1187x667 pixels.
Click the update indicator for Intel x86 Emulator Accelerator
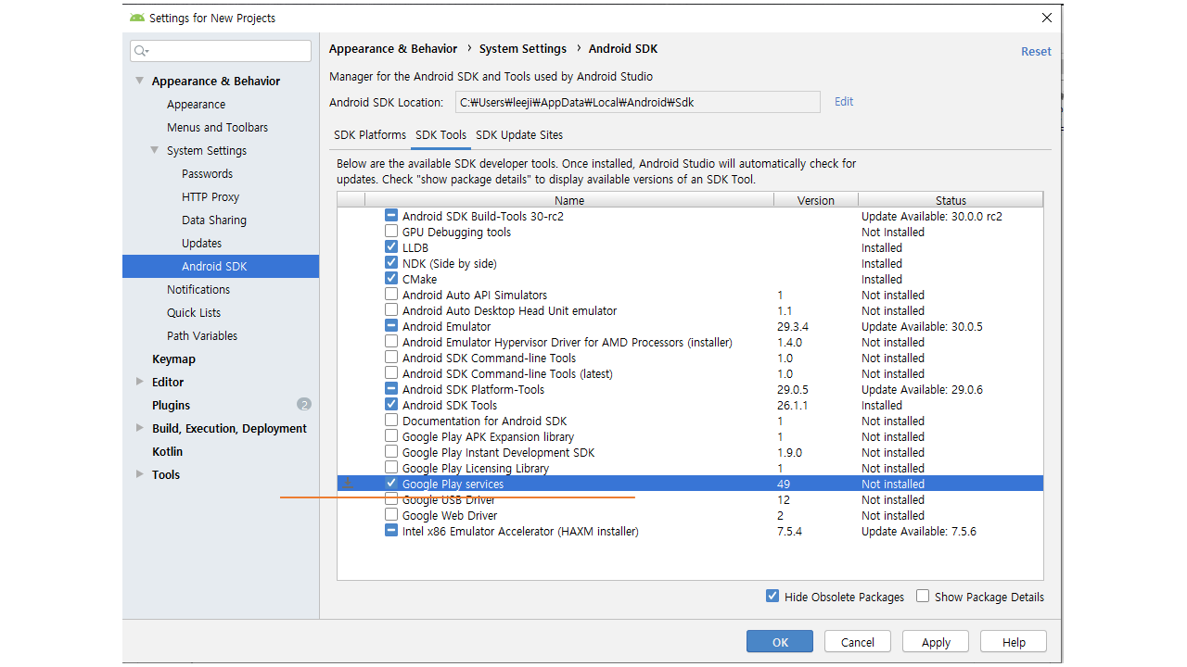coord(391,531)
